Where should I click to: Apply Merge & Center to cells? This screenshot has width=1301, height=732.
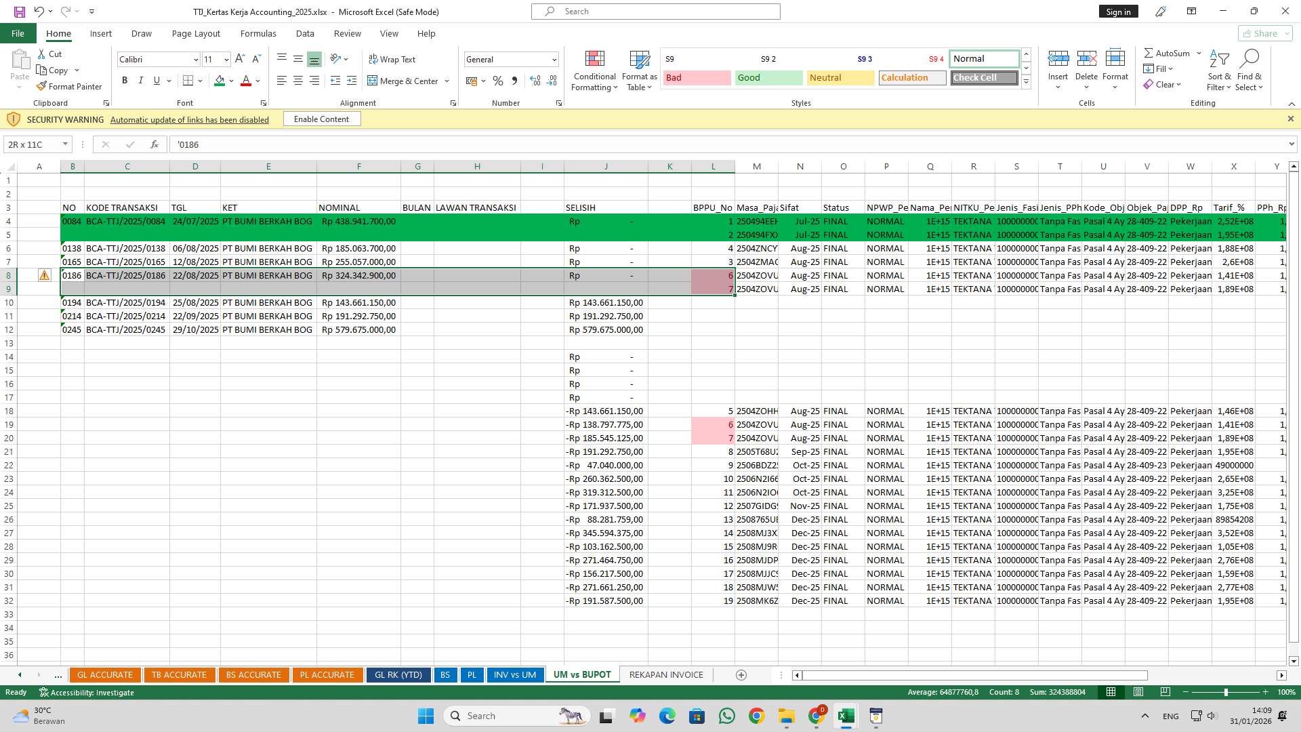coord(405,81)
